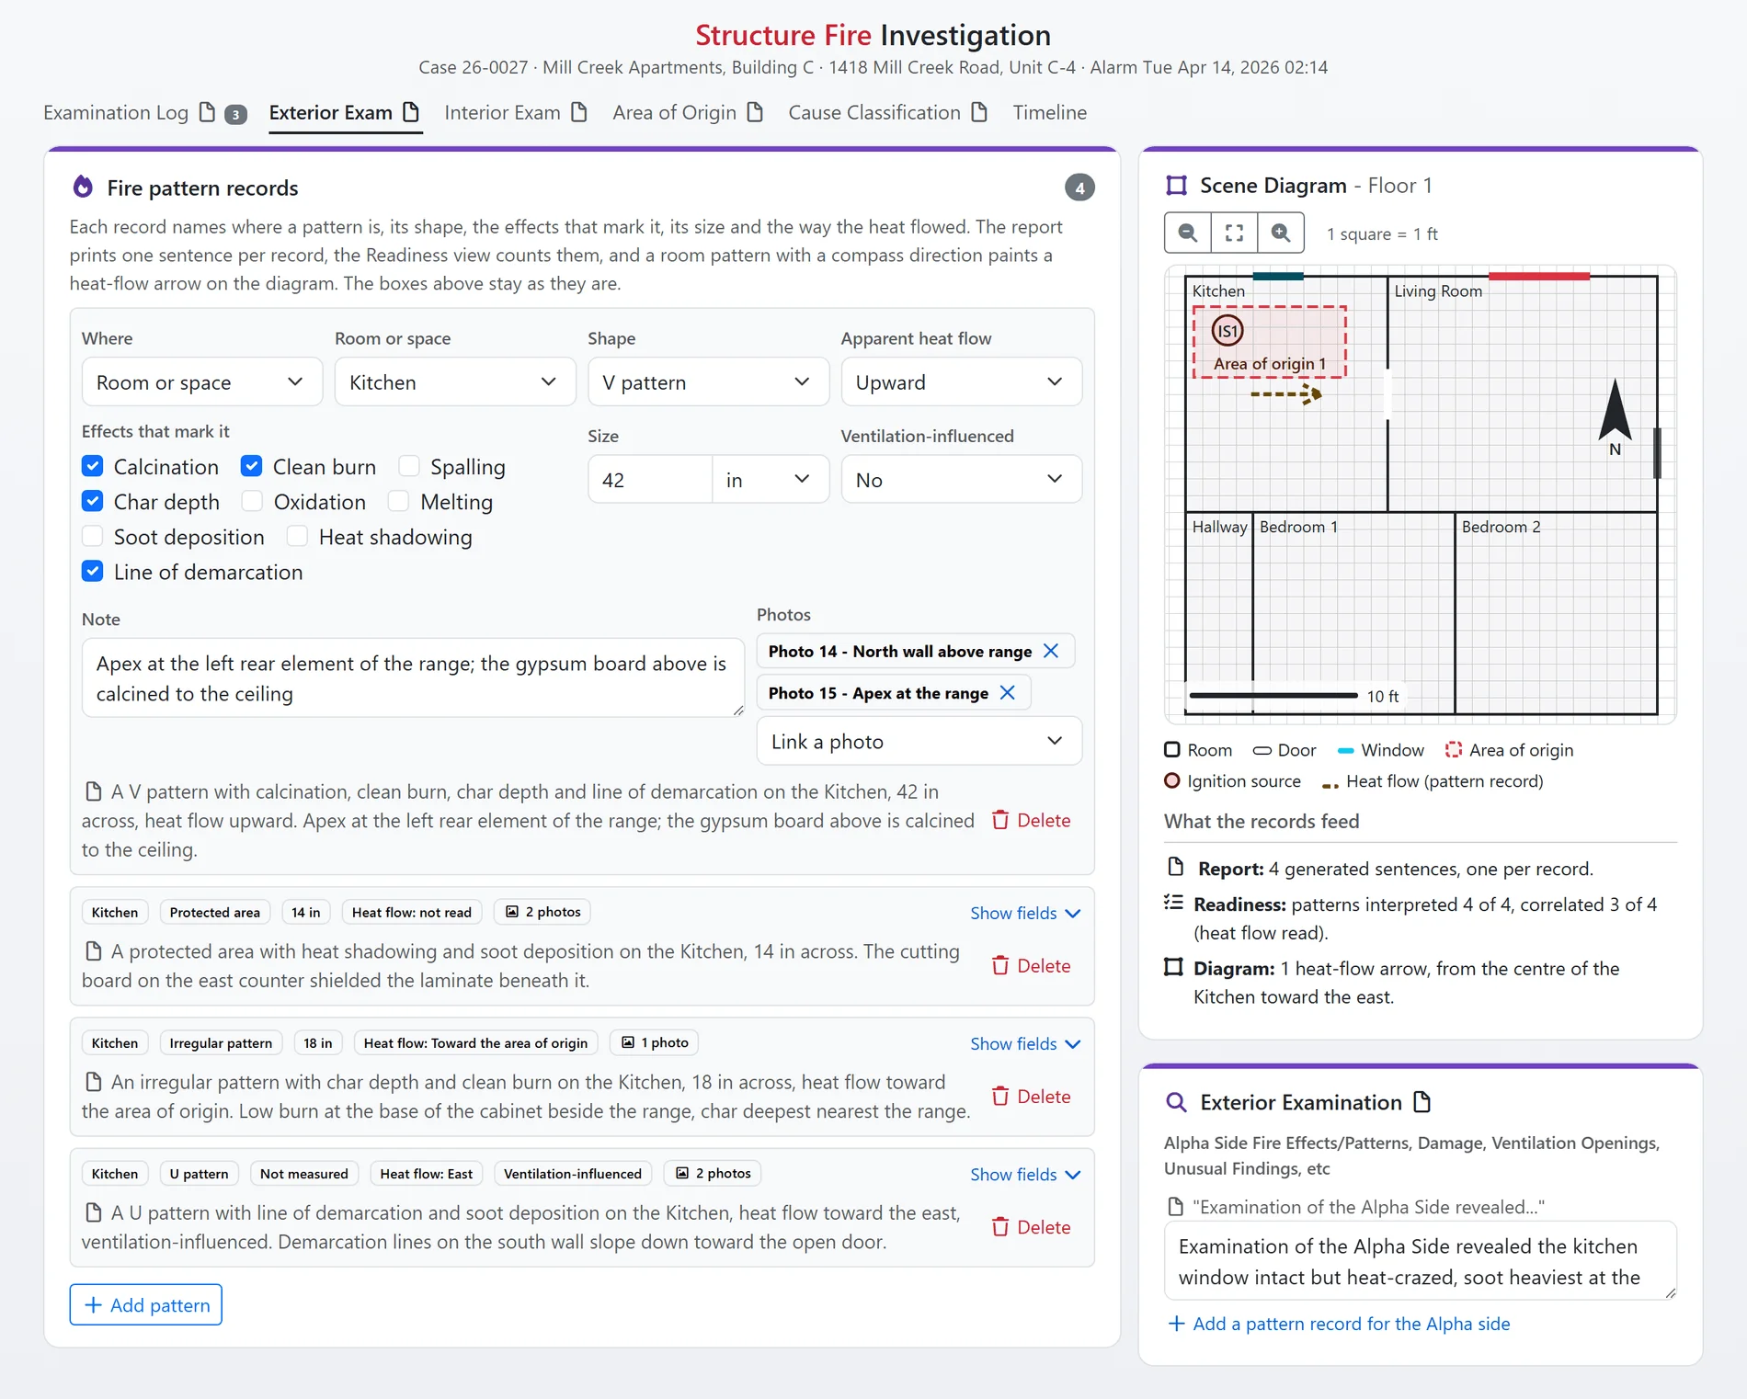Click the document icon next to Area of Origin

point(755,112)
